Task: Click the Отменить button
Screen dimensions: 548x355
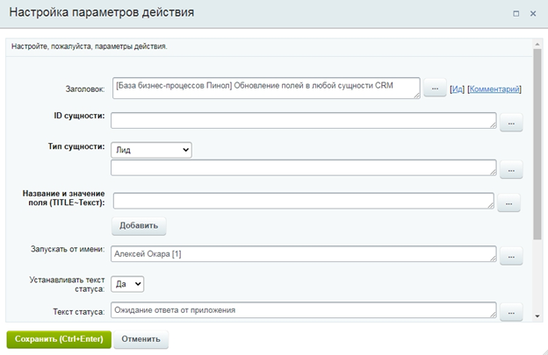Action: 141,338
